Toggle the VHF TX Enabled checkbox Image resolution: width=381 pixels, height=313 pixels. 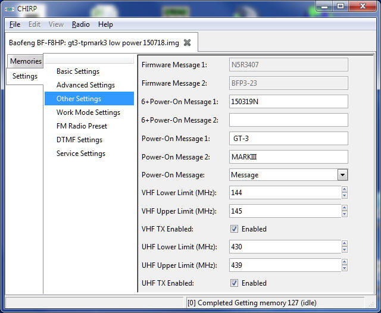pyautogui.click(x=234, y=229)
